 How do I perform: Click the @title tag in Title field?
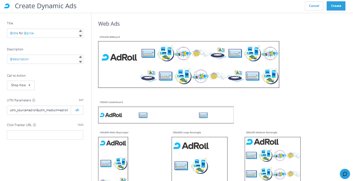click(14, 33)
